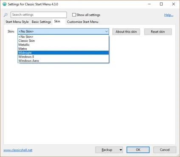
Task: Select the highlighted Midnight skin
Action: pos(63,52)
